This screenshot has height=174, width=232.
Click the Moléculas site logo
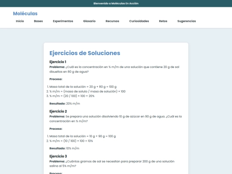click(x=25, y=13)
